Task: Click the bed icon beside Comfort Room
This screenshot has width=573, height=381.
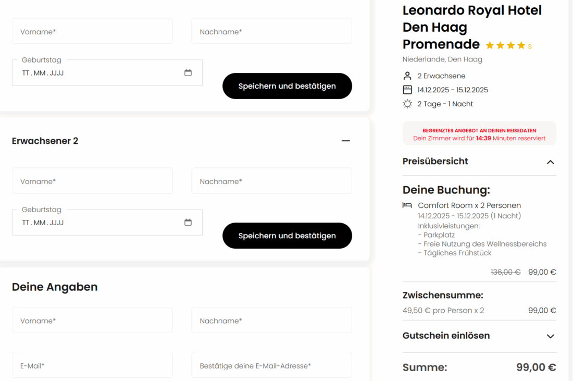Action: pyautogui.click(x=407, y=205)
